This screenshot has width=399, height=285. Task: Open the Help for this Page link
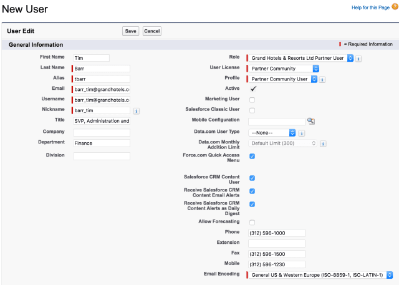pyautogui.click(x=372, y=7)
